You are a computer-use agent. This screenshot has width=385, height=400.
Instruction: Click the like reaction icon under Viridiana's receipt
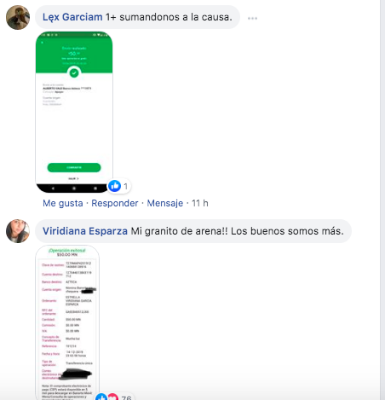[x=101, y=397]
